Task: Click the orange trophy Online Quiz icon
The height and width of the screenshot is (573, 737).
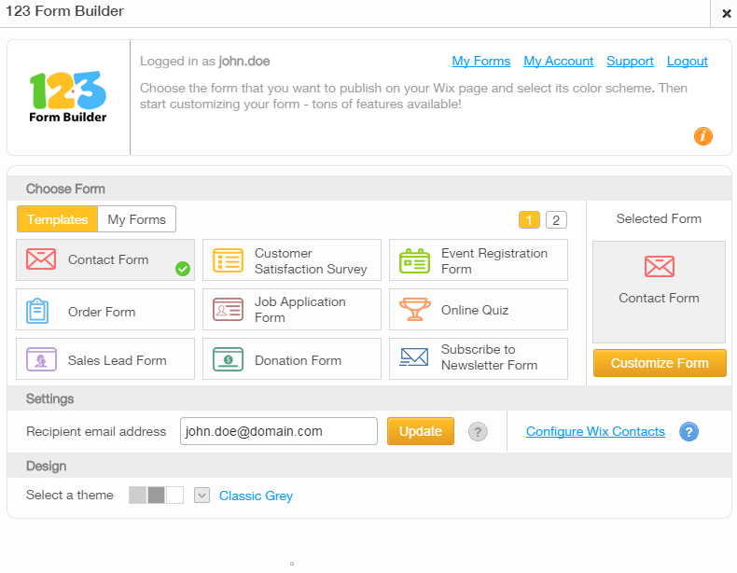Action: [x=414, y=309]
